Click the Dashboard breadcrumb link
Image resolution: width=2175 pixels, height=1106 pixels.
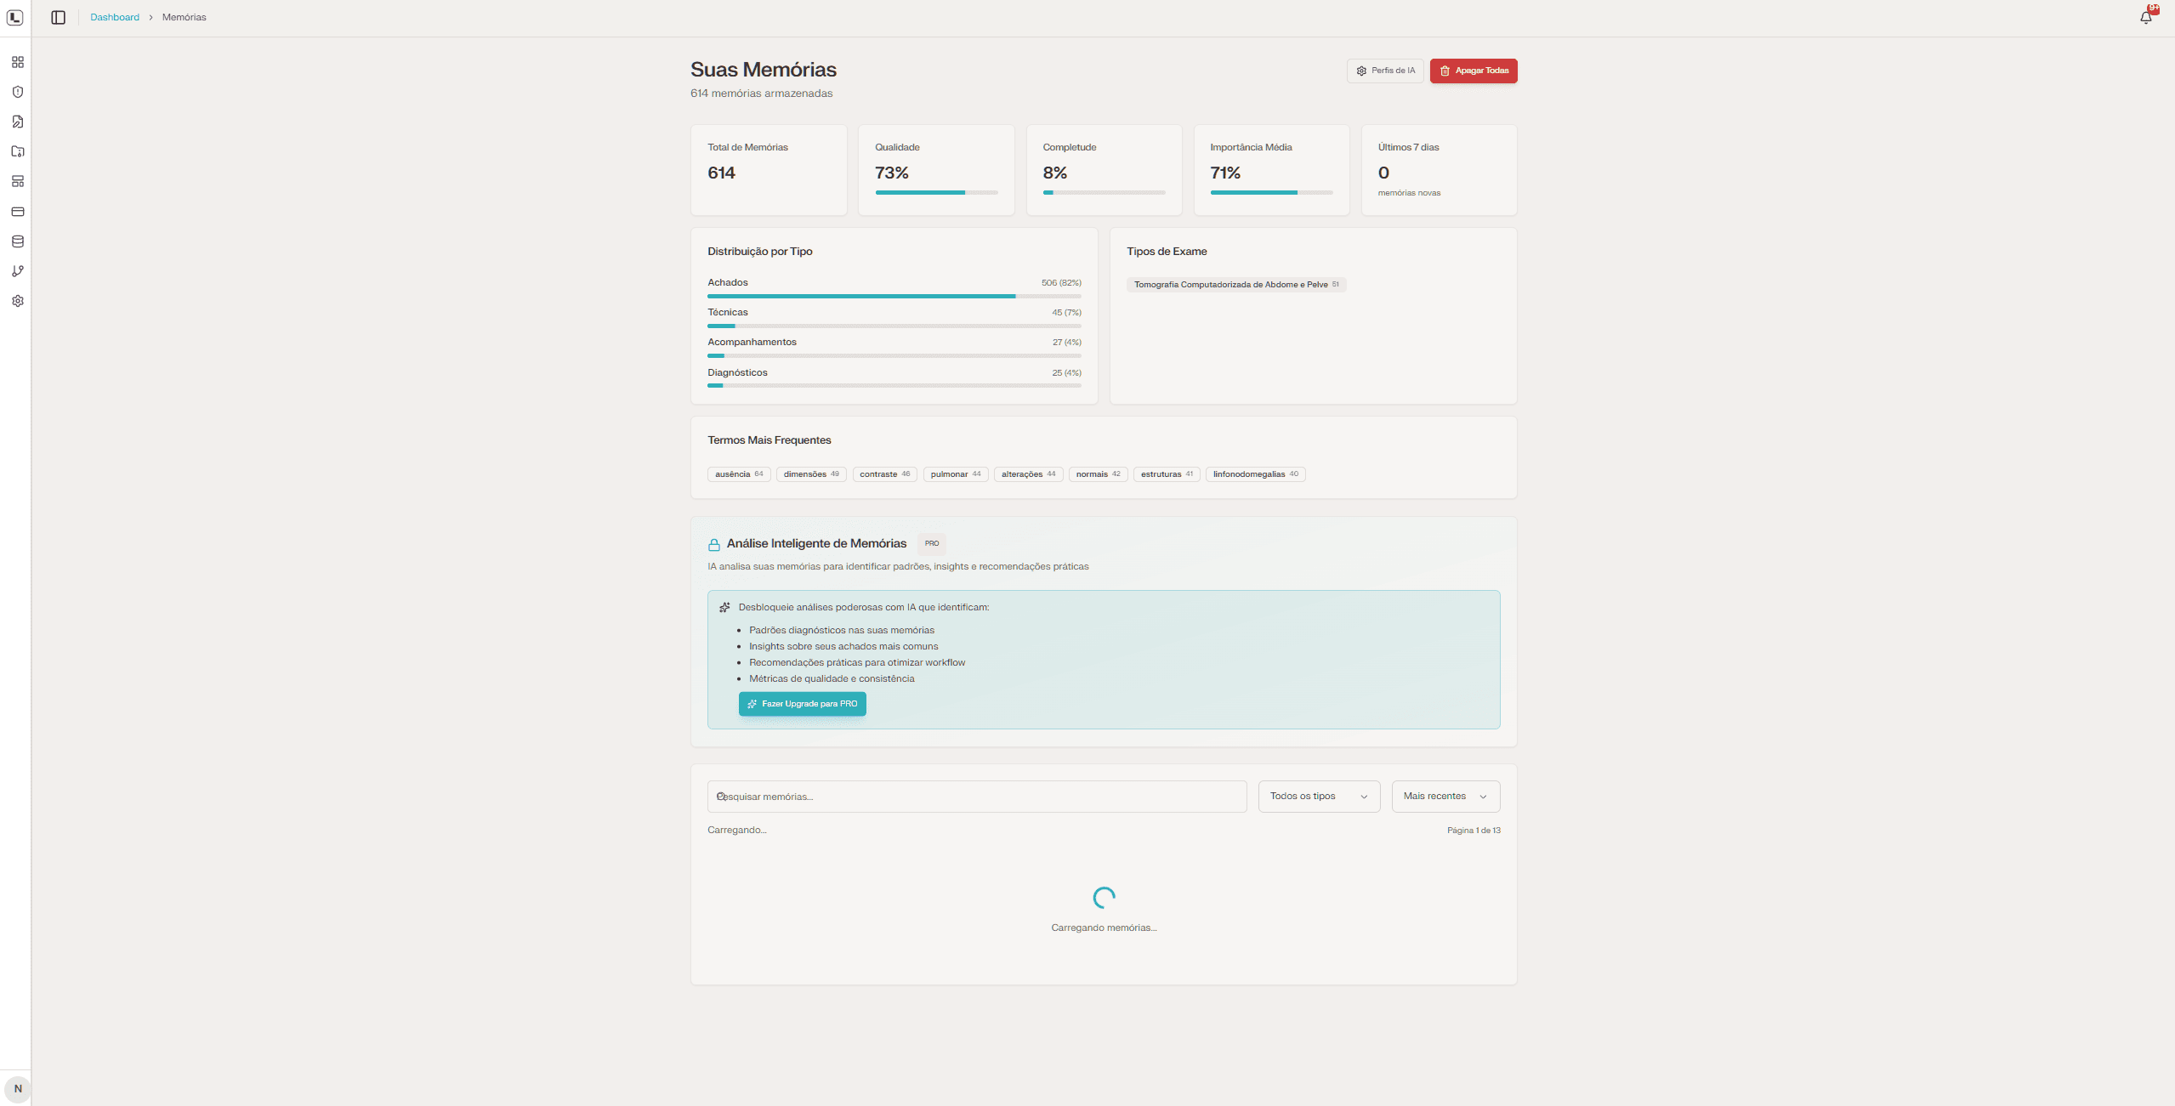[x=115, y=17]
